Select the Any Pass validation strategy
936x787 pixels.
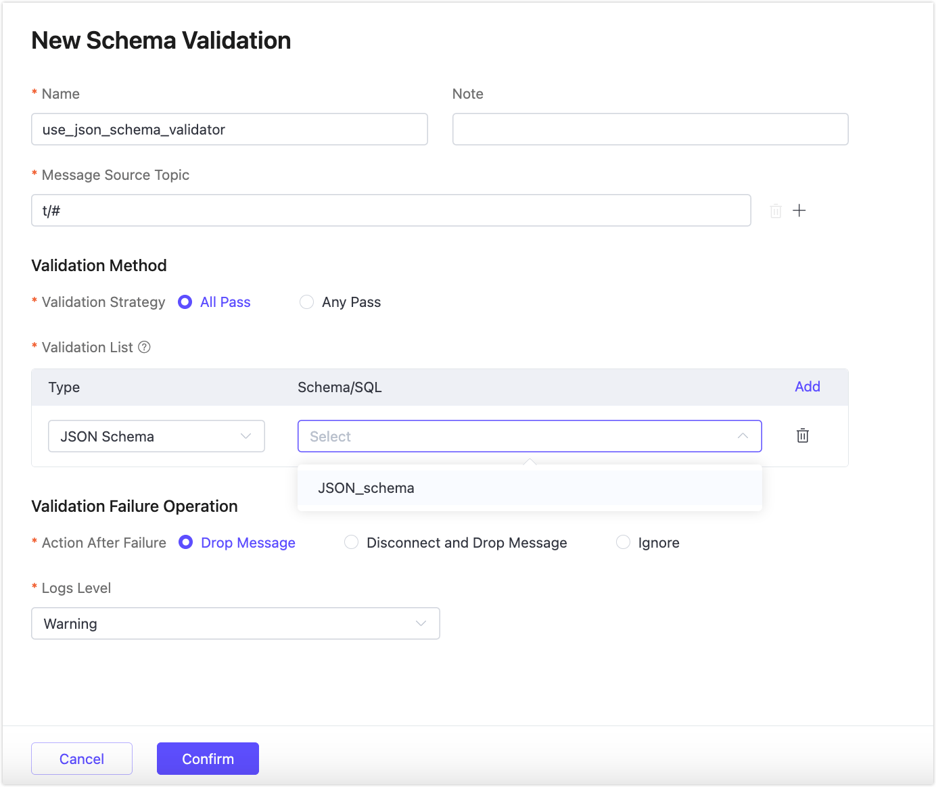306,302
